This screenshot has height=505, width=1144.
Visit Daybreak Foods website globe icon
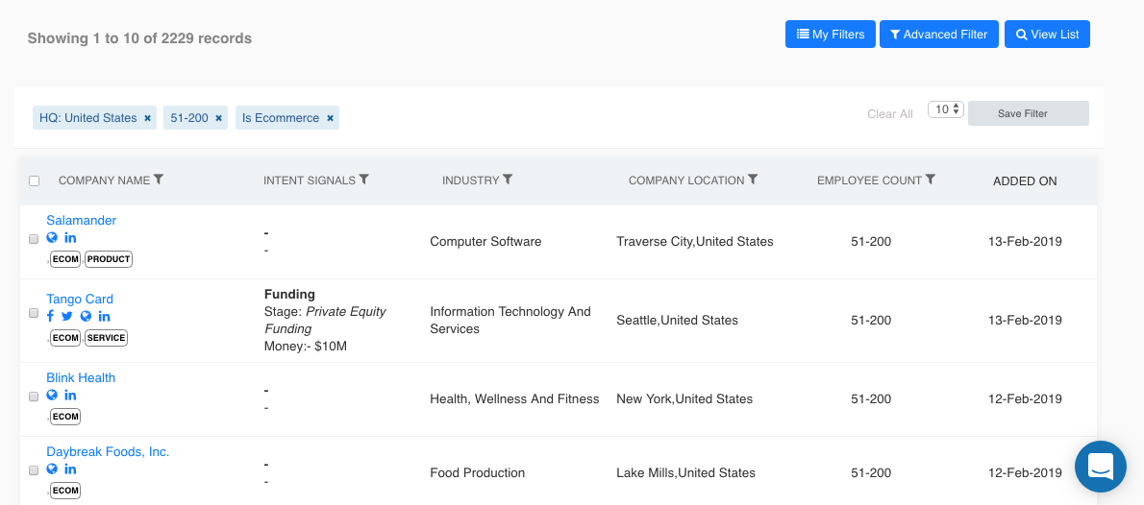pos(52,469)
